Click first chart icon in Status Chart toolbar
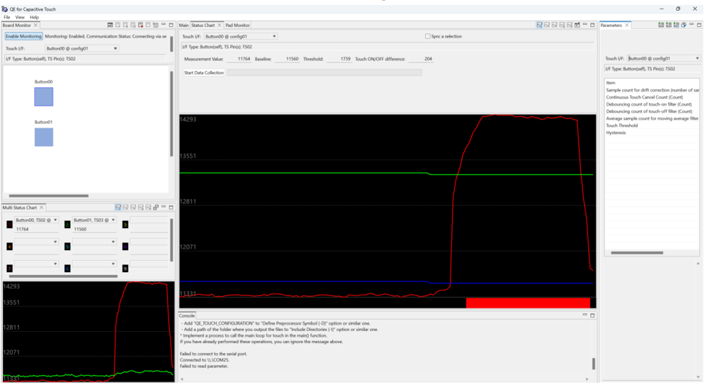Viewport: 707px width, 387px height. (x=539, y=25)
